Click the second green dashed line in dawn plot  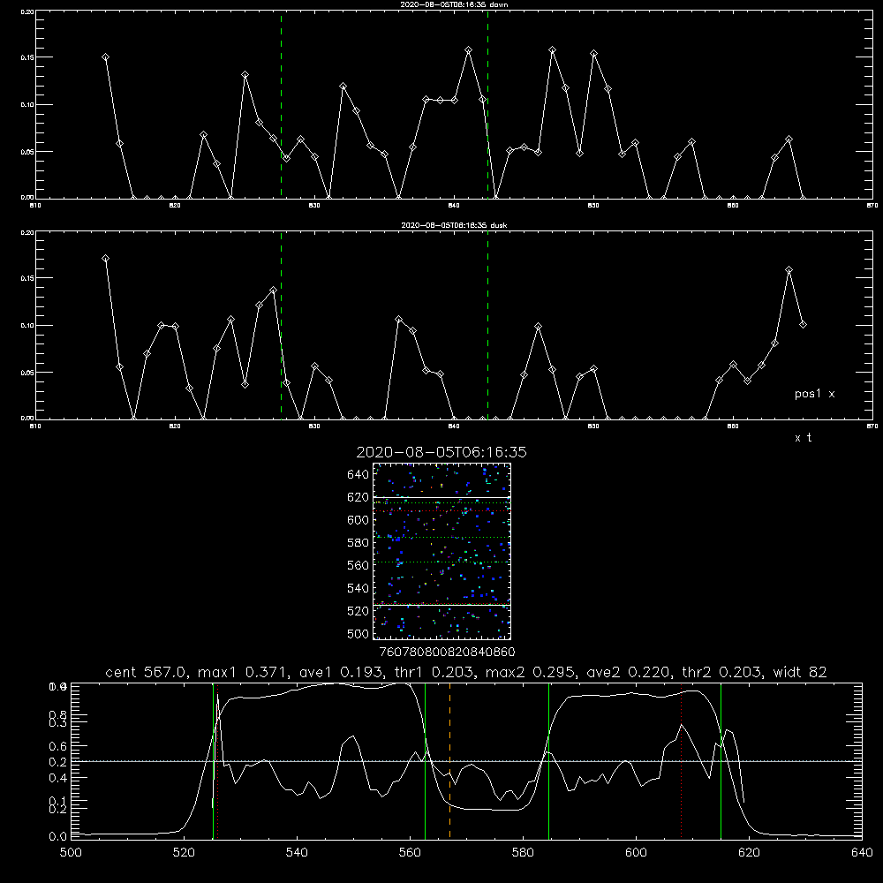[487, 104]
